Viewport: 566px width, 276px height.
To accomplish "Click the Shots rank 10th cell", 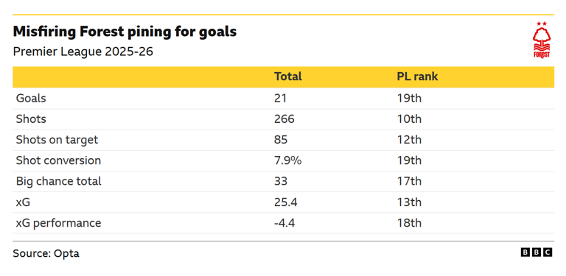I will coord(409,119).
